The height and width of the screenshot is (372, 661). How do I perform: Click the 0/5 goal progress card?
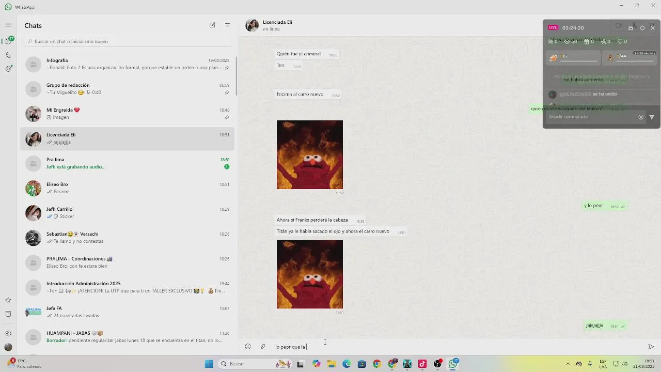tap(573, 57)
